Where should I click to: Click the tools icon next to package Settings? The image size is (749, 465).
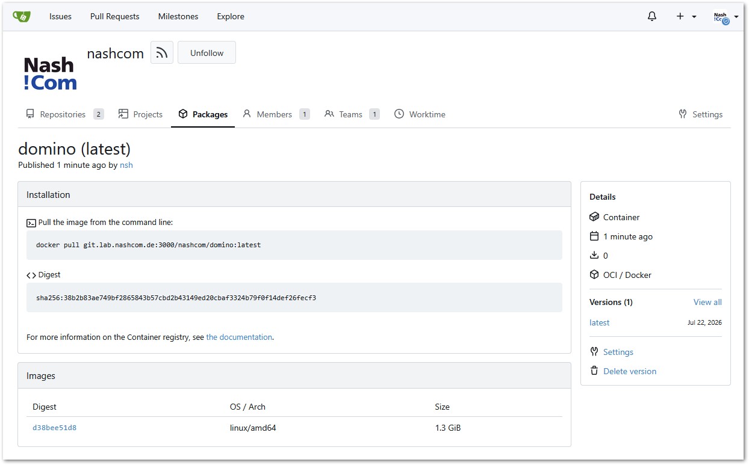tap(594, 352)
